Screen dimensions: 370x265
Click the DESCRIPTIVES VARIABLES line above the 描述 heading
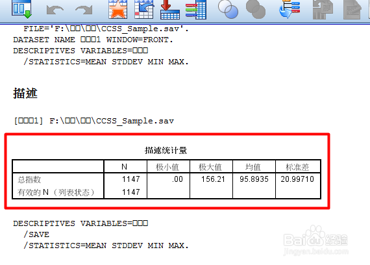pyautogui.click(x=80, y=51)
